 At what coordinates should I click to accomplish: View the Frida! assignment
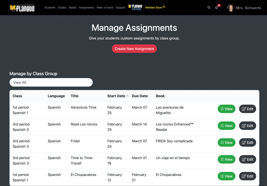click(x=226, y=143)
